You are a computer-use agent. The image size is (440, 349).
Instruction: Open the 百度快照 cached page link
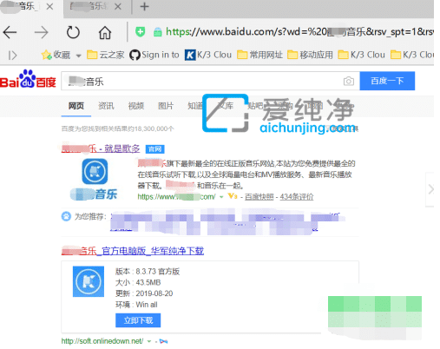259,197
